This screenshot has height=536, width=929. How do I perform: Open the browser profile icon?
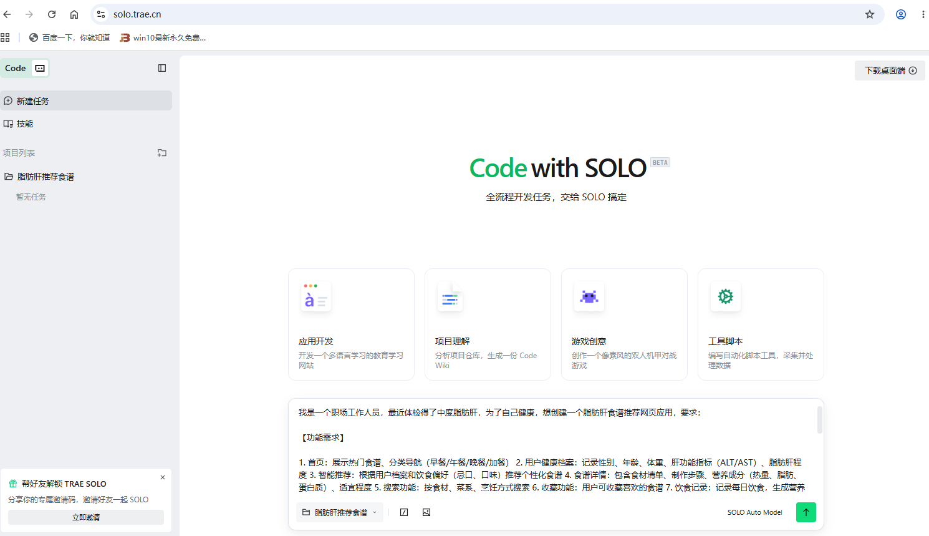pyautogui.click(x=901, y=14)
